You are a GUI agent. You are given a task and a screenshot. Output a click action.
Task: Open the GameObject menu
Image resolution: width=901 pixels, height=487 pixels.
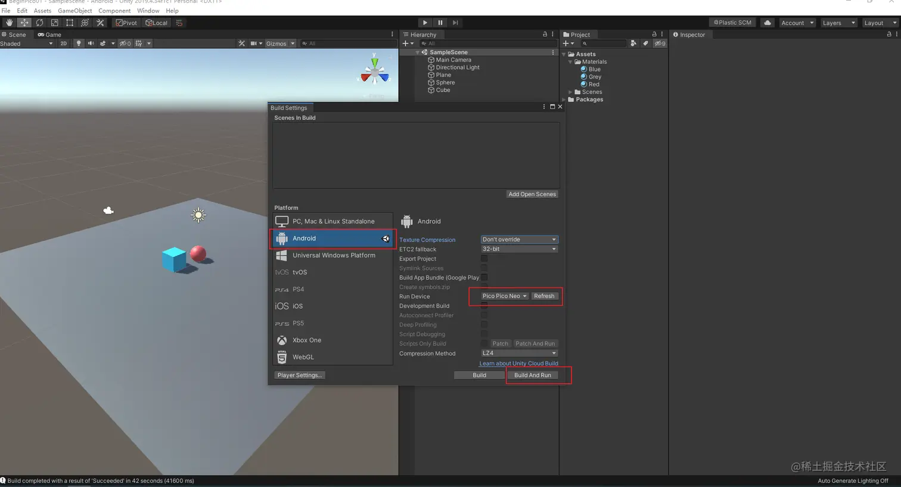click(75, 11)
